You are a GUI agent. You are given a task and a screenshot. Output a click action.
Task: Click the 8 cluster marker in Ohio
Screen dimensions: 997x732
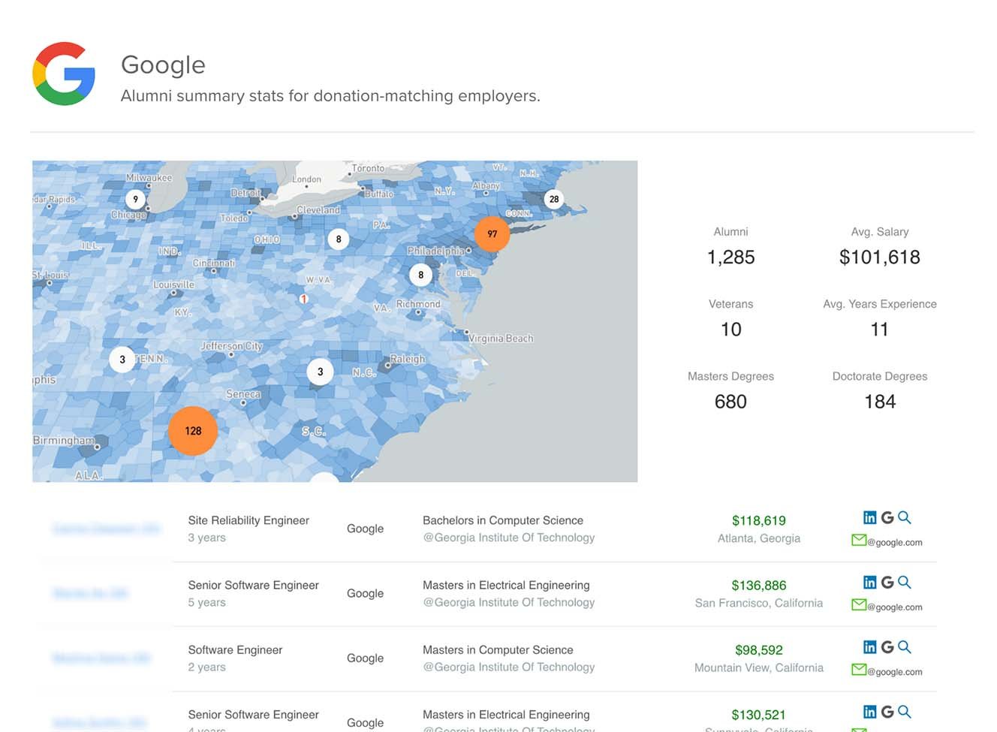[339, 239]
